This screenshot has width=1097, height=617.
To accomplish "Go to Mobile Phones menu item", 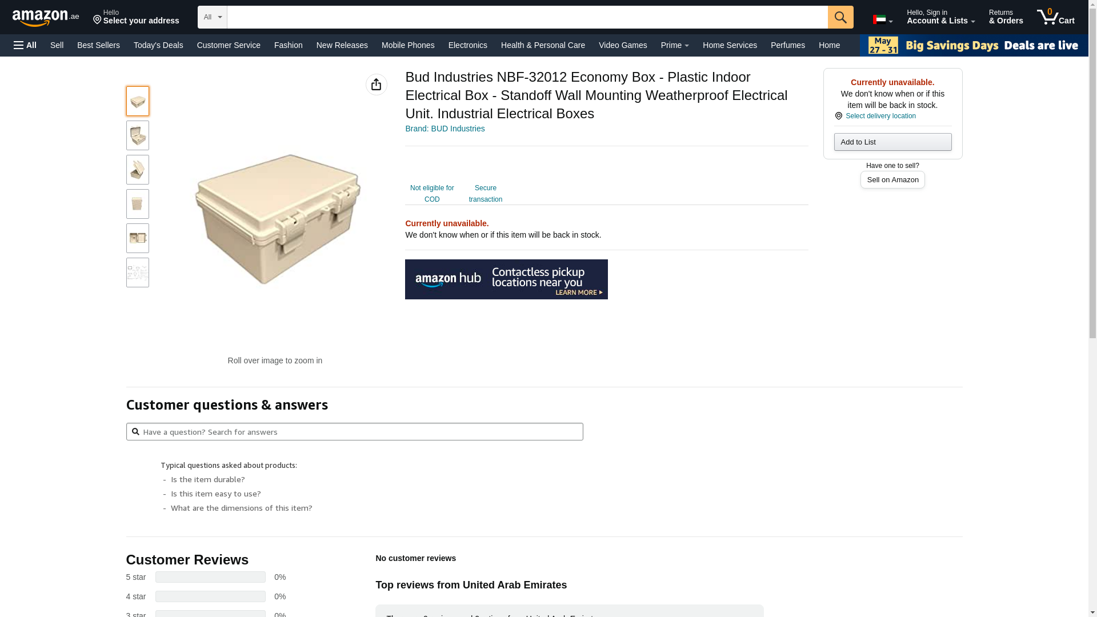I will coord(408,45).
